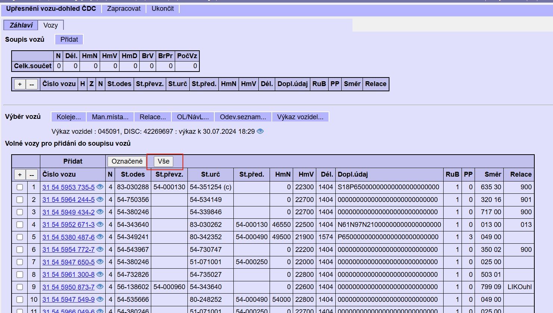Switch to the Vozy tab
This screenshot has width=553, height=313.
(x=50, y=25)
